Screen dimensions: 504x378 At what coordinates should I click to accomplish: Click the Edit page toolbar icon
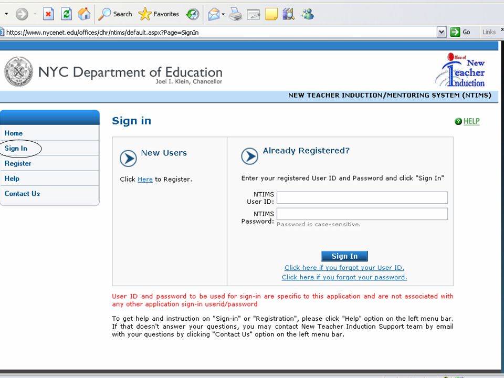(253, 14)
